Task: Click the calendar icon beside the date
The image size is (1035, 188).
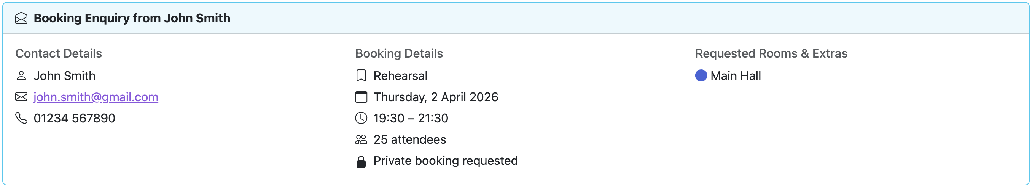Action: click(361, 97)
